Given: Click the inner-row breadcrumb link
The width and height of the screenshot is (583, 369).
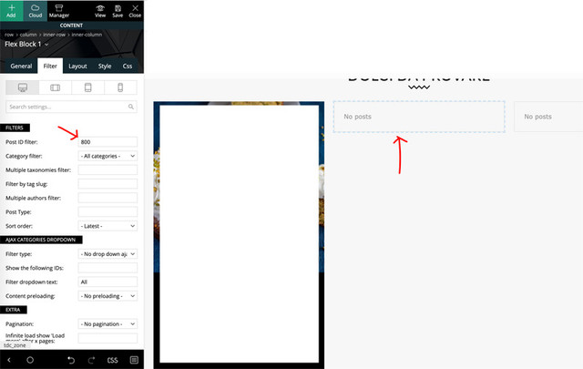Looking at the screenshot, I should [x=55, y=35].
